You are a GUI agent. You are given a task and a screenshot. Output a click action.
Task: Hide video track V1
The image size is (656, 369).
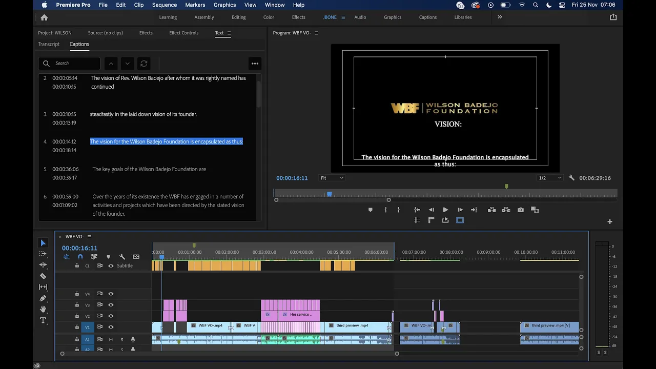111,327
